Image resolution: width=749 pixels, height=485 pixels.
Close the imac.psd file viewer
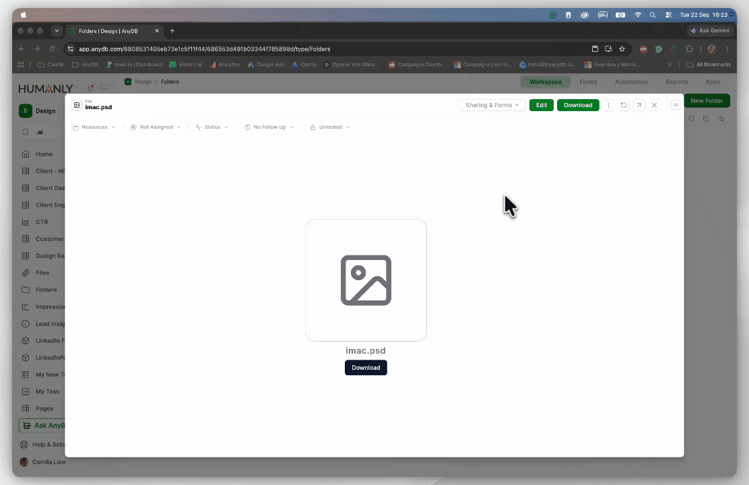pyautogui.click(x=655, y=105)
